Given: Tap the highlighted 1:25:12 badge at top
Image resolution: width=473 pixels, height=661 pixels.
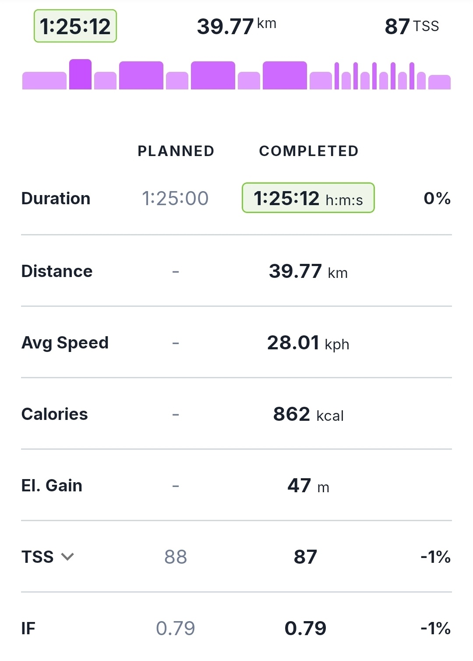Looking at the screenshot, I should [x=75, y=26].
